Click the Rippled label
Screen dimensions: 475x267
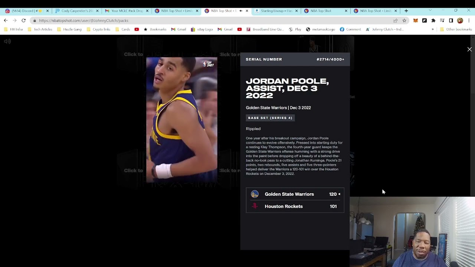tap(253, 129)
